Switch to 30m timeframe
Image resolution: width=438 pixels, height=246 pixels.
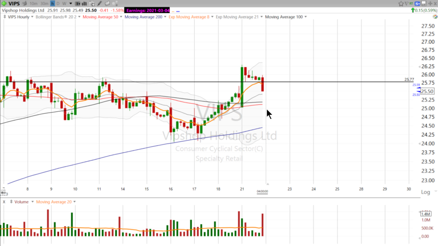[x=44, y=4]
